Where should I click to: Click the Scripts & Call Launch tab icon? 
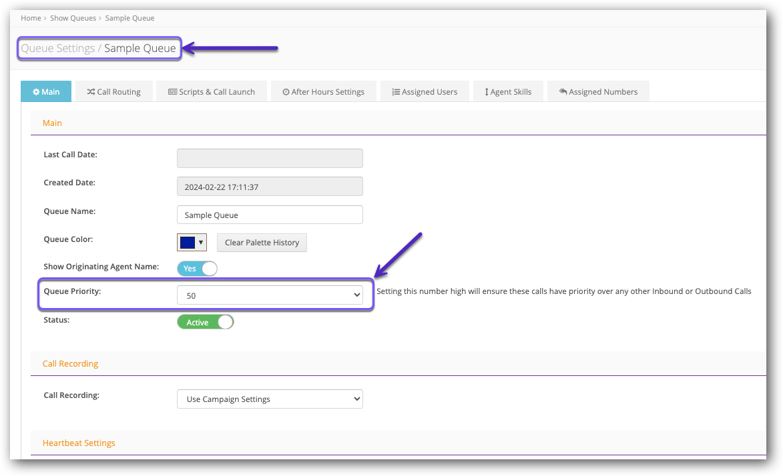172,92
